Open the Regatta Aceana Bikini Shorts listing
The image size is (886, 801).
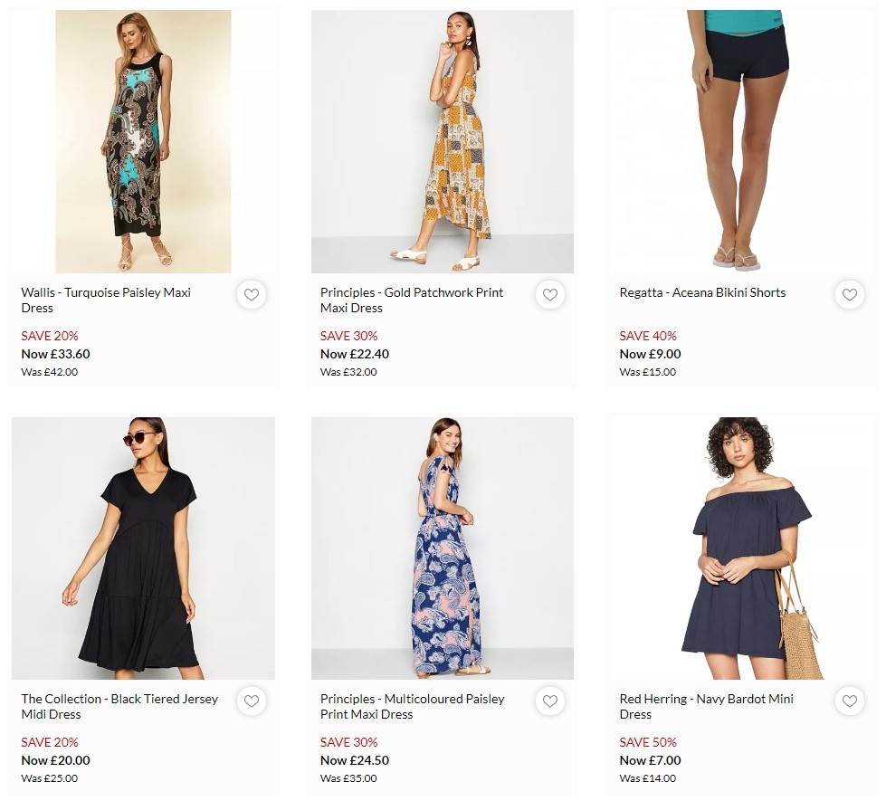701,292
